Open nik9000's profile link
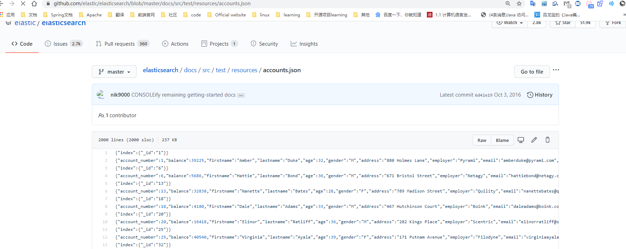Image resolution: width=626 pixels, height=249 pixels. pos(120,95)
